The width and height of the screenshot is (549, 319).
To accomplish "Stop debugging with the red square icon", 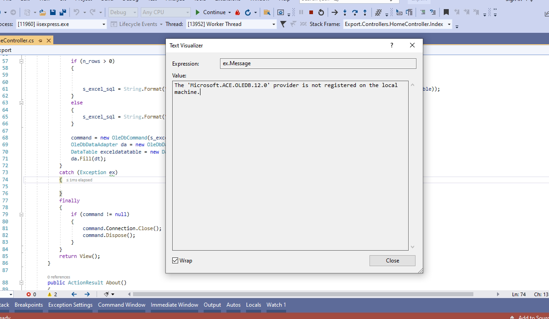I will 311,12.
